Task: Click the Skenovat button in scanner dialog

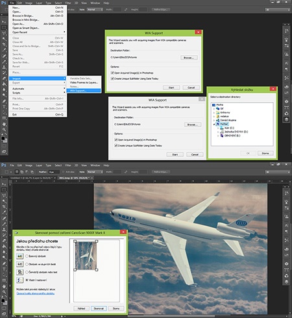Action: point(99,308)
